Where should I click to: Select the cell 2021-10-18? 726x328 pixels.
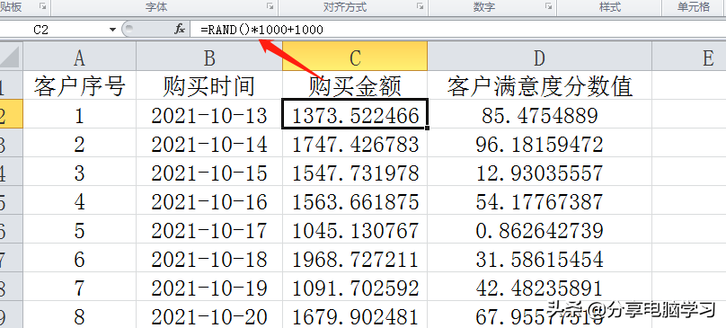(x=209, y=259)
